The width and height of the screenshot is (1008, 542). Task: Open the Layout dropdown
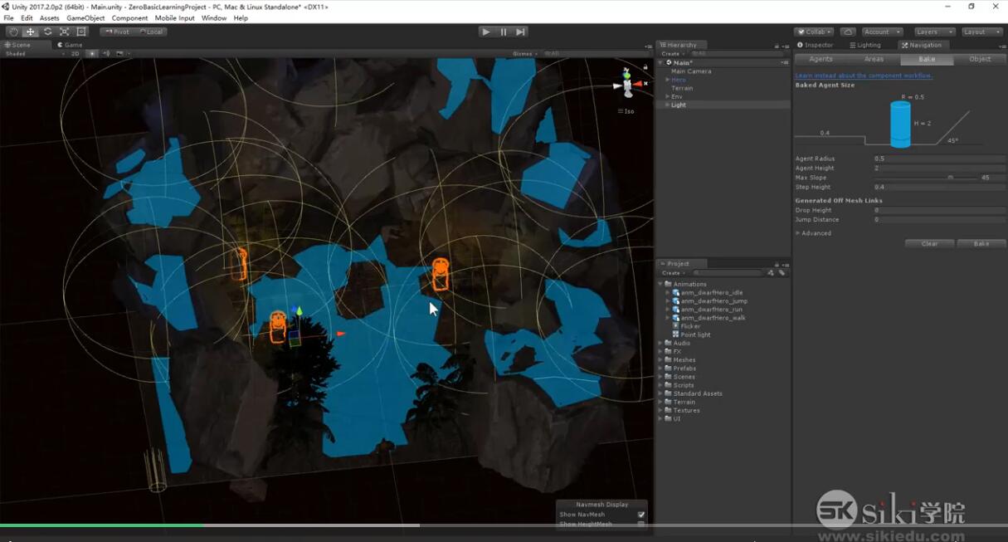pyautogui.click(x=980, y=31)
